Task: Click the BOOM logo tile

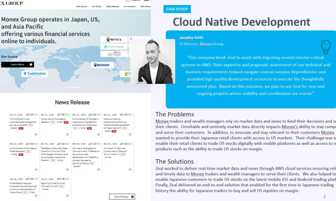Action: pos(102,65)
